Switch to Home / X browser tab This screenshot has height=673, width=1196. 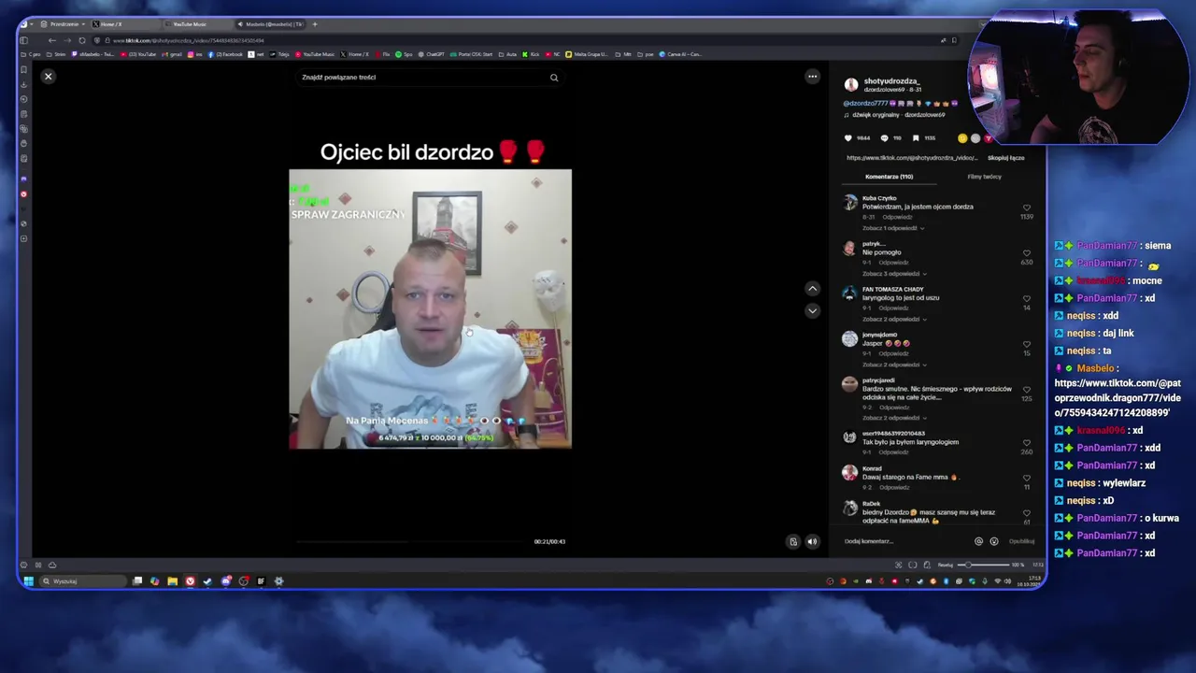[125, 24]
